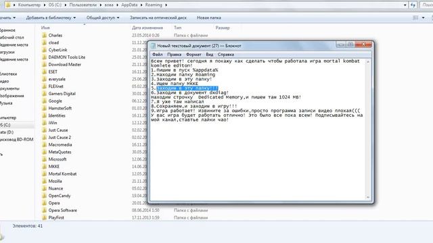Screen dimensions: 433x243
Task: Expand the arrow after OS (C:) in breadcrumb
Action: (x=66, y=5)
